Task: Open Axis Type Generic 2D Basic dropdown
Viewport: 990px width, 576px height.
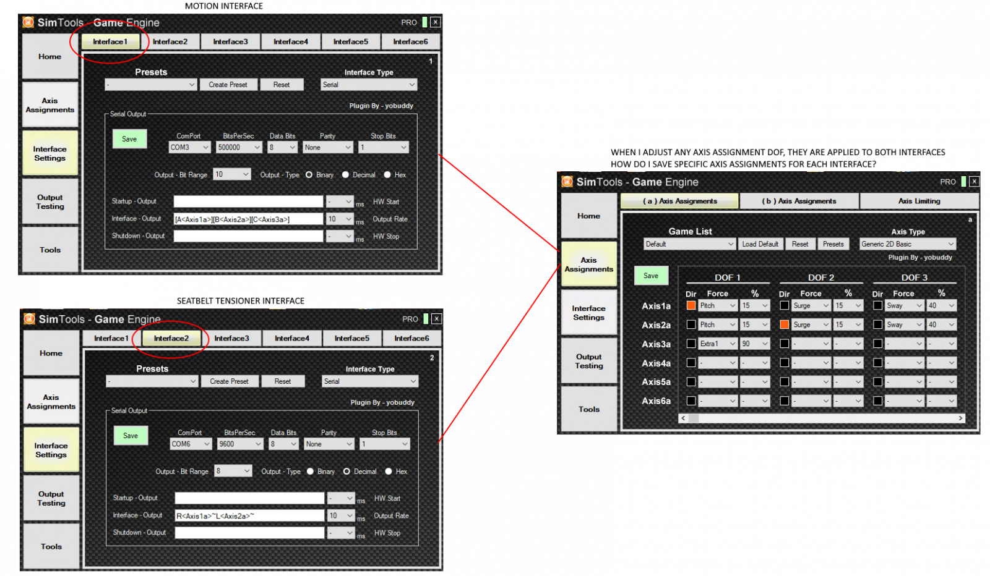Action: 908,244
